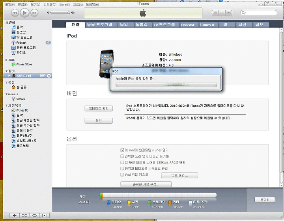Open 홈 공유 in sidebar
Screen dimensions: 284x221
(x=21, y=87)
